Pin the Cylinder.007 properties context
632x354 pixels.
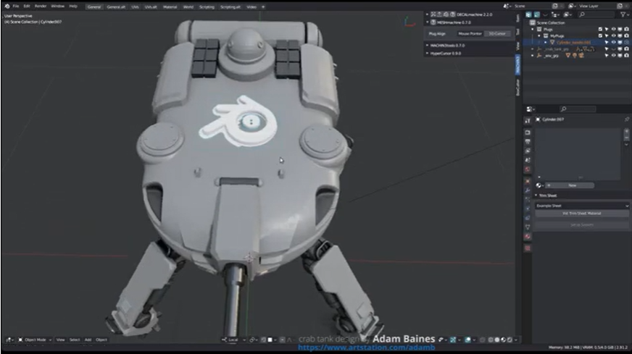point(626,119)
